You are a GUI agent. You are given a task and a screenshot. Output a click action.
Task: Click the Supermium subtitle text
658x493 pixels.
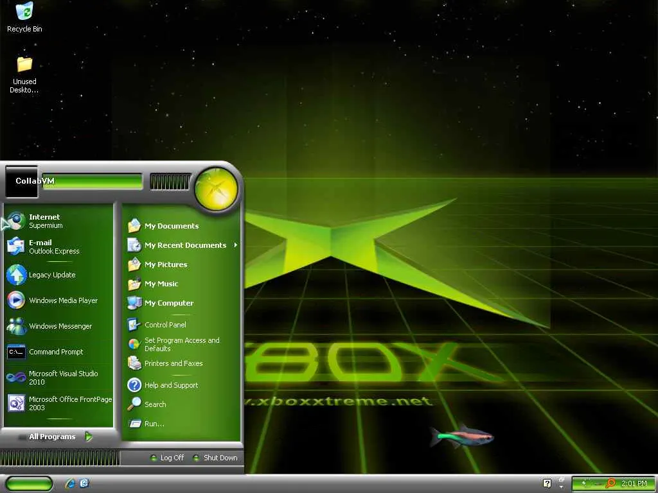tap(46, 225)
